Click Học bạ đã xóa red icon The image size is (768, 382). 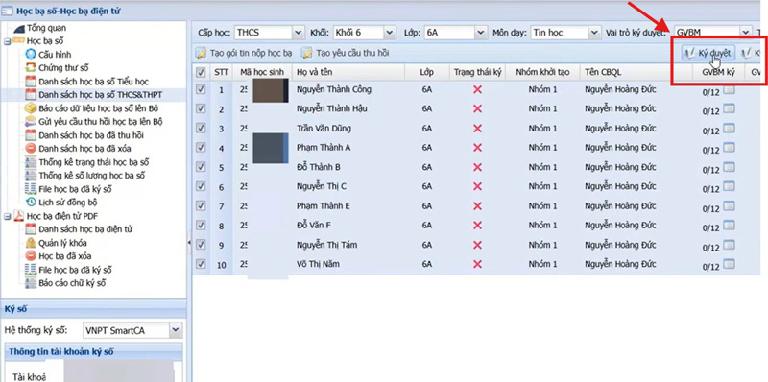(31, 255)
